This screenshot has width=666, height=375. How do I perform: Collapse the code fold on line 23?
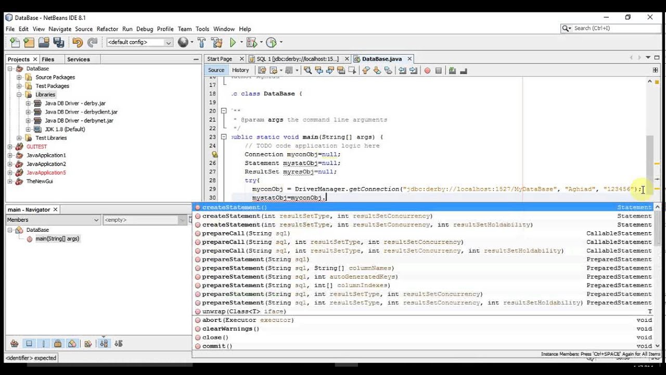point(224,137)
